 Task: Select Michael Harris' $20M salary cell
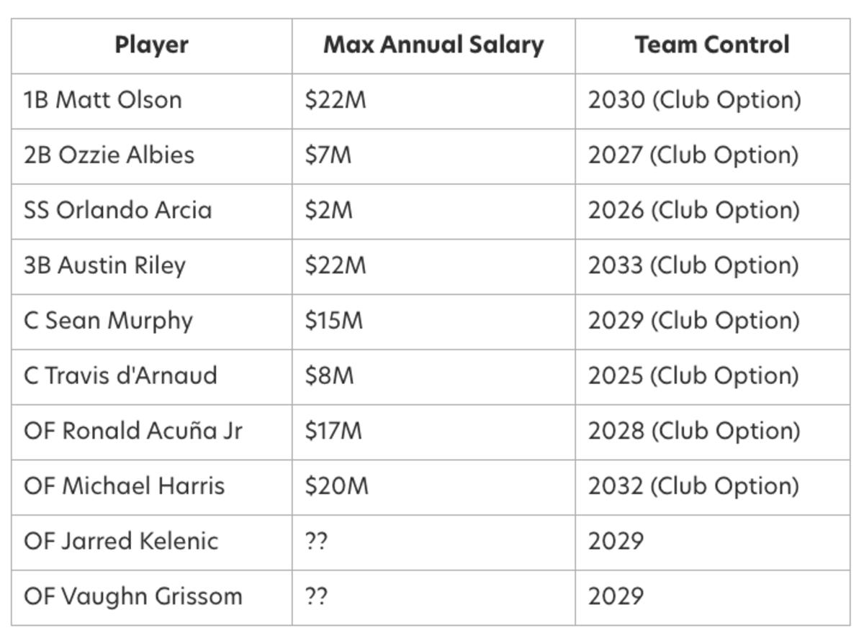point(336,486)
